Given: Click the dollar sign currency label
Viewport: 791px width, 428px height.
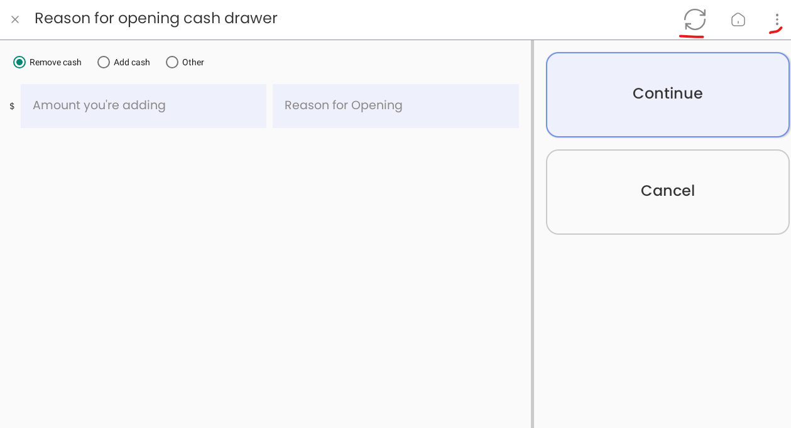Looking at the screenshot, I should pyautogui.click(x=12, y=106).
